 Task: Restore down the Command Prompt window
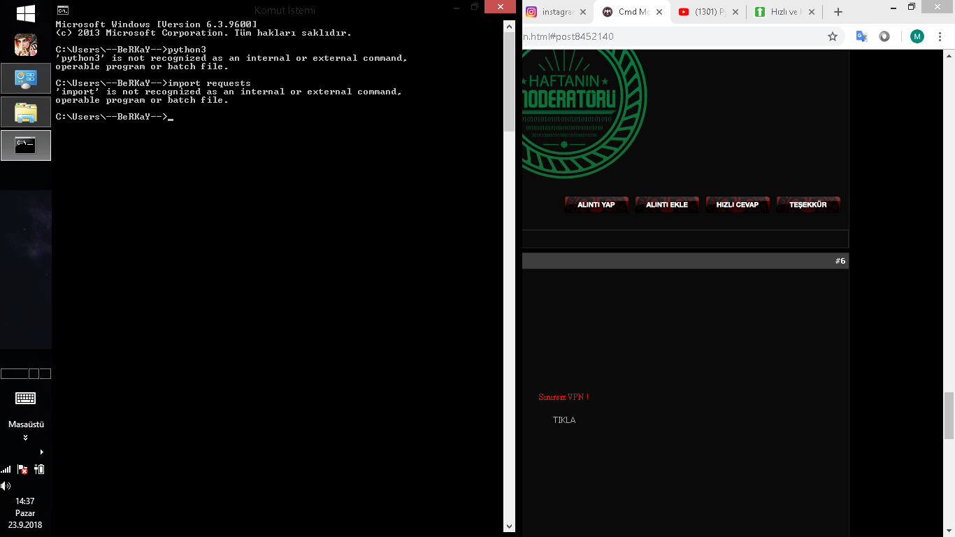click(x=475, y=7)
